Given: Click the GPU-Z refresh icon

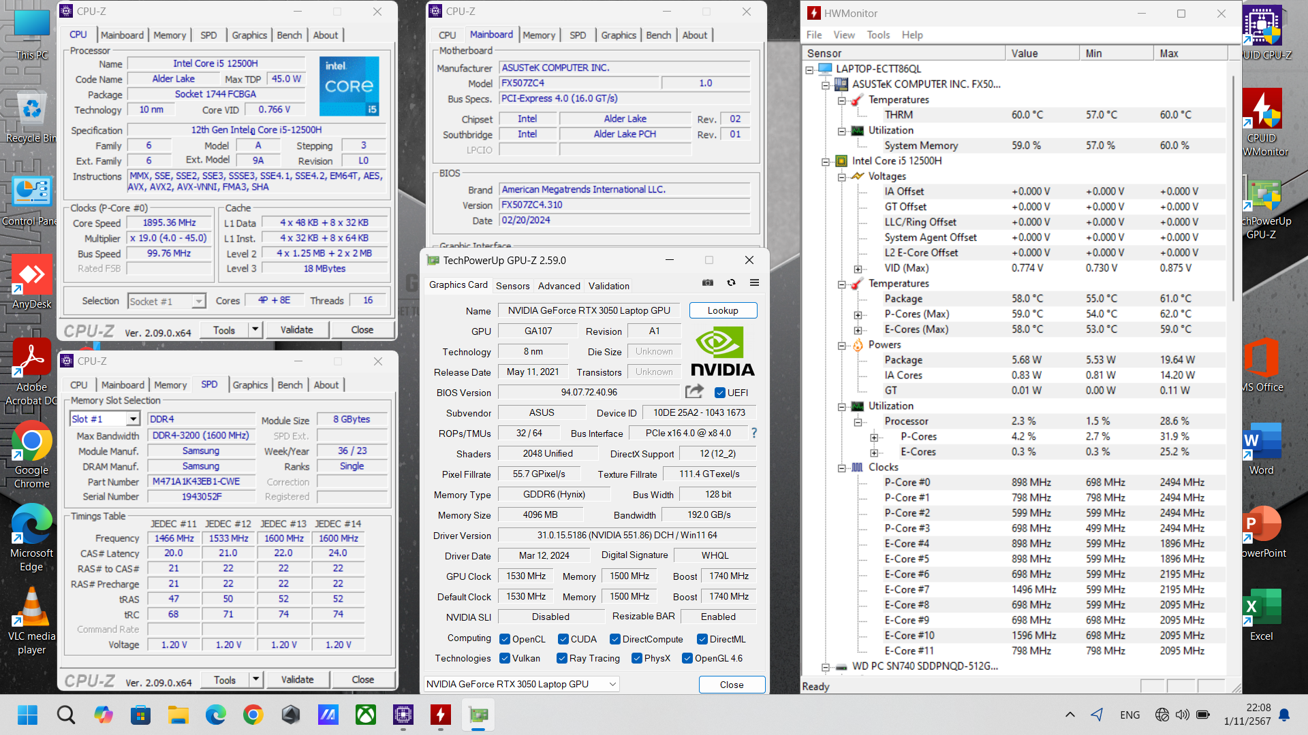Looking at the screenshot, I should pyautogui.click(x=731, y=282).
